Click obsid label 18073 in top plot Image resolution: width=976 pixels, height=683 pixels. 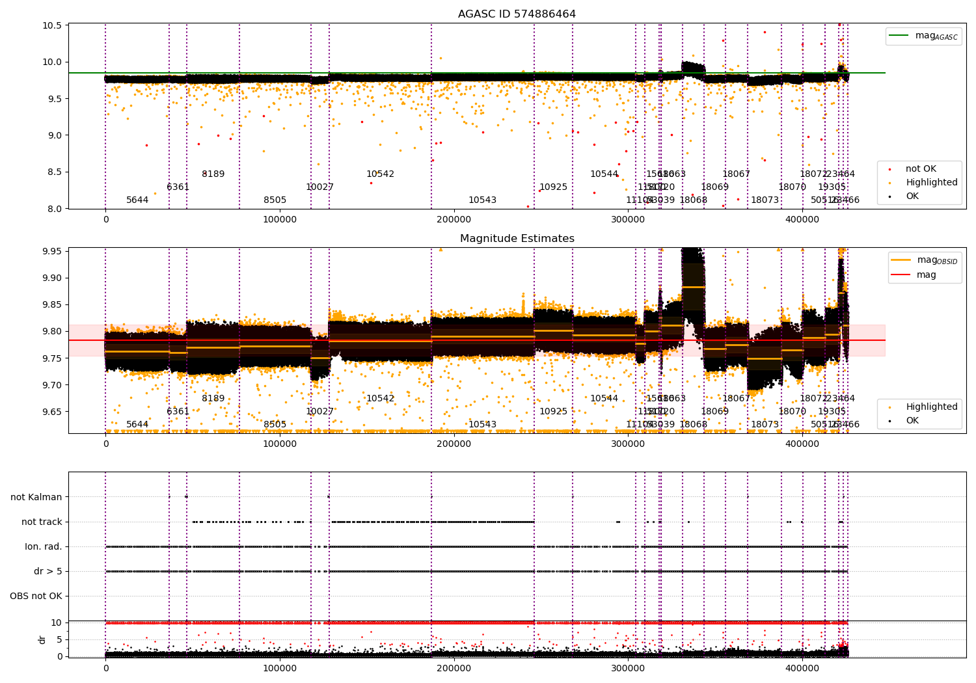point(765,200)
